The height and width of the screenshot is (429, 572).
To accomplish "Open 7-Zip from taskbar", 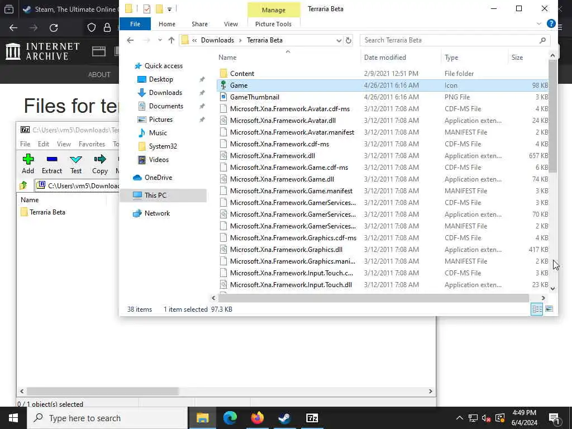I will tap(312, 418).
